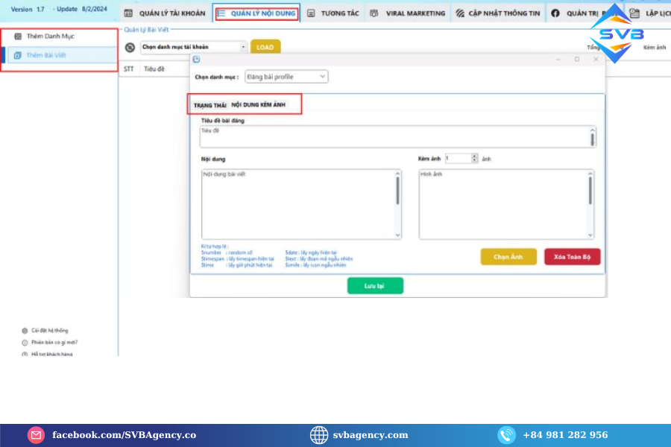Click the Thêm Bài Viết sidebar icon

pos(19,55)
